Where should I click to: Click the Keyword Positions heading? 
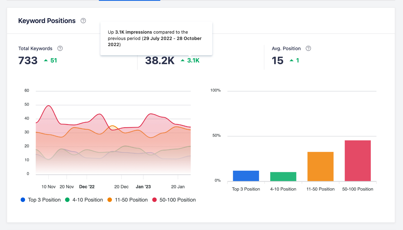tap(47, 21)
